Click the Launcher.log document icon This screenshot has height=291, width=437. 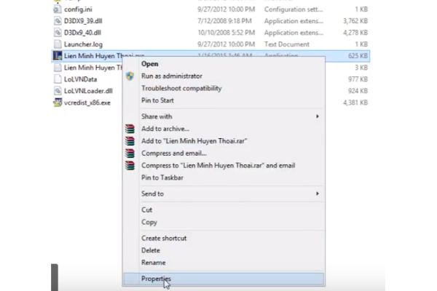(x=57, y=44)
